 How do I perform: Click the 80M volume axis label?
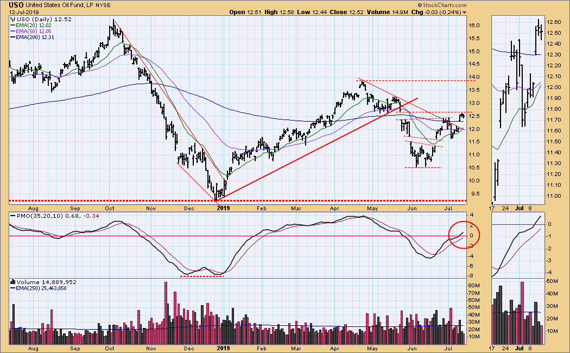click(474, 286)
